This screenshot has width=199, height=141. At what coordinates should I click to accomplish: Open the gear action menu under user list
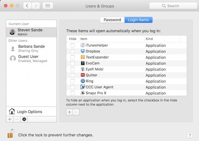tap(24, 119)
